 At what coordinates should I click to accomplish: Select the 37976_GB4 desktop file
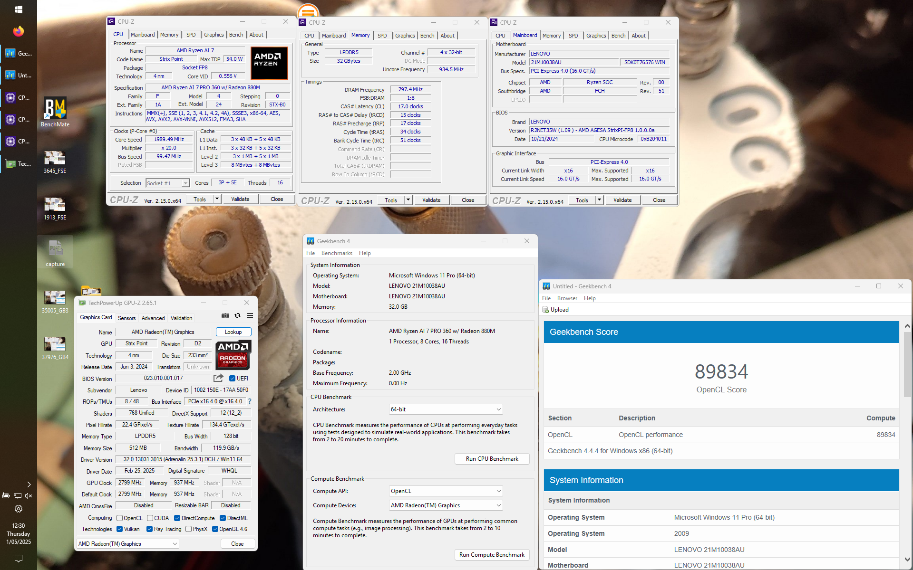click(x=55, y=348)
